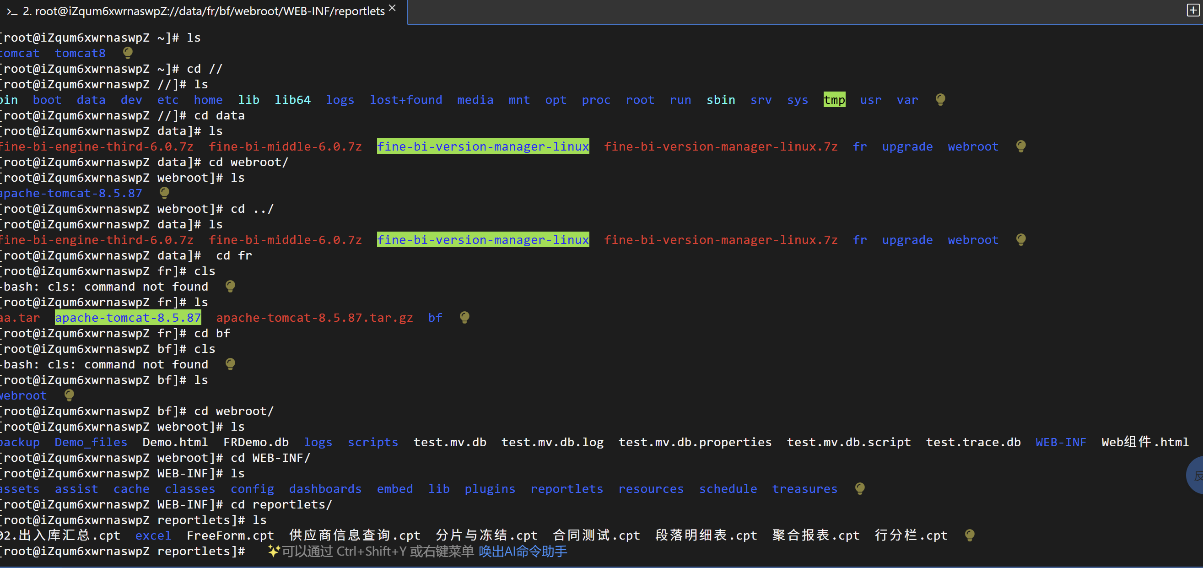Click the Demo_files directory name
The height and width of the screenshot is (568, 1203).
pos(91,442)
